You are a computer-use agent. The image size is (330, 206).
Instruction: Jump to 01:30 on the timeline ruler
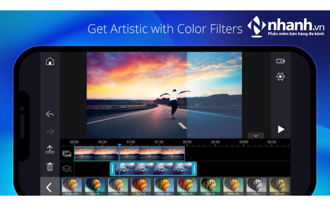pyautogui.click(x=159, y=142)
